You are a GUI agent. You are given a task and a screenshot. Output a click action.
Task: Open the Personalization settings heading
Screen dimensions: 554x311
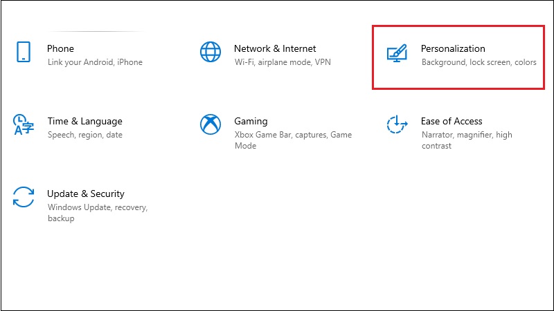click(453, 48)
